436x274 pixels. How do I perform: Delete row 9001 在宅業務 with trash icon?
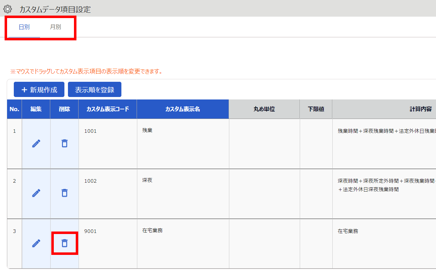click(64, 243)
